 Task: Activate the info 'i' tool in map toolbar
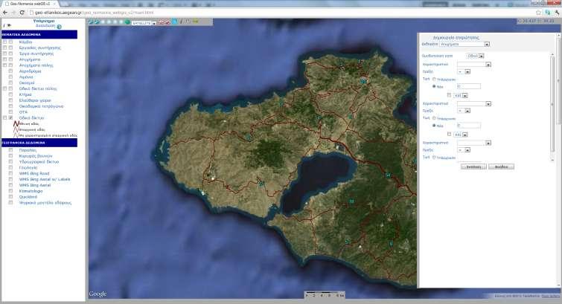click(x=182, y=22)
